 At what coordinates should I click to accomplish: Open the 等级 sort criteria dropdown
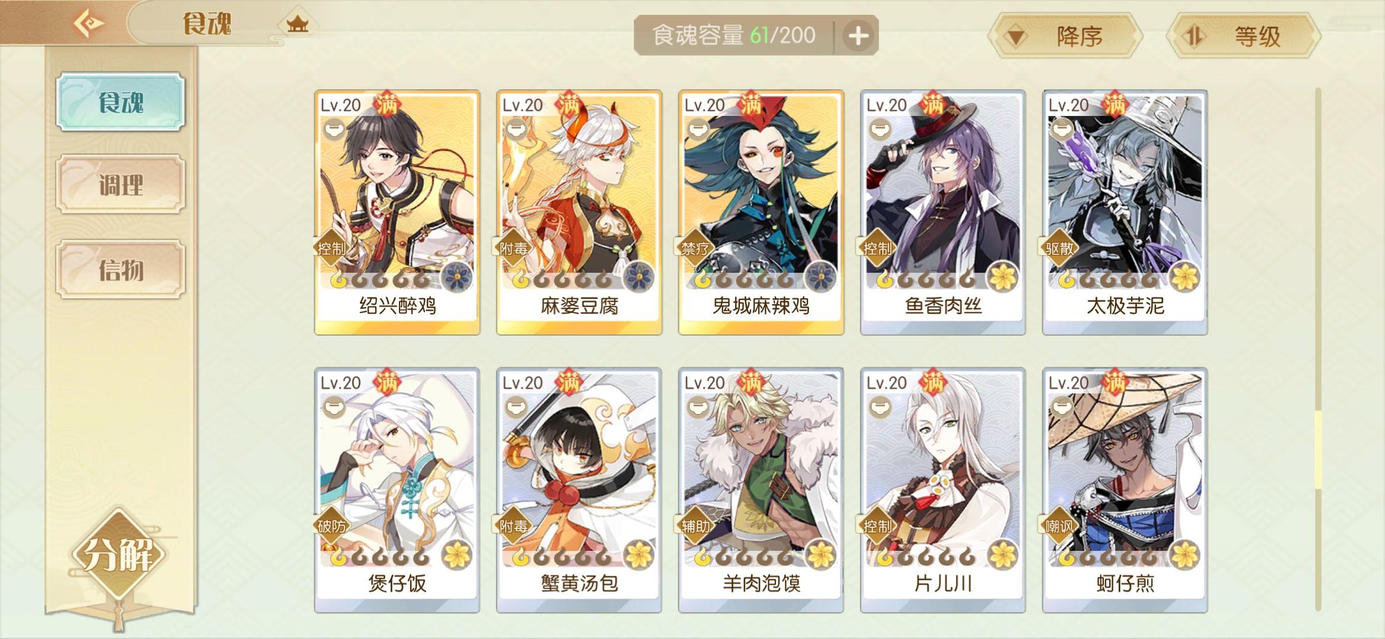(x=1244, y=37)
